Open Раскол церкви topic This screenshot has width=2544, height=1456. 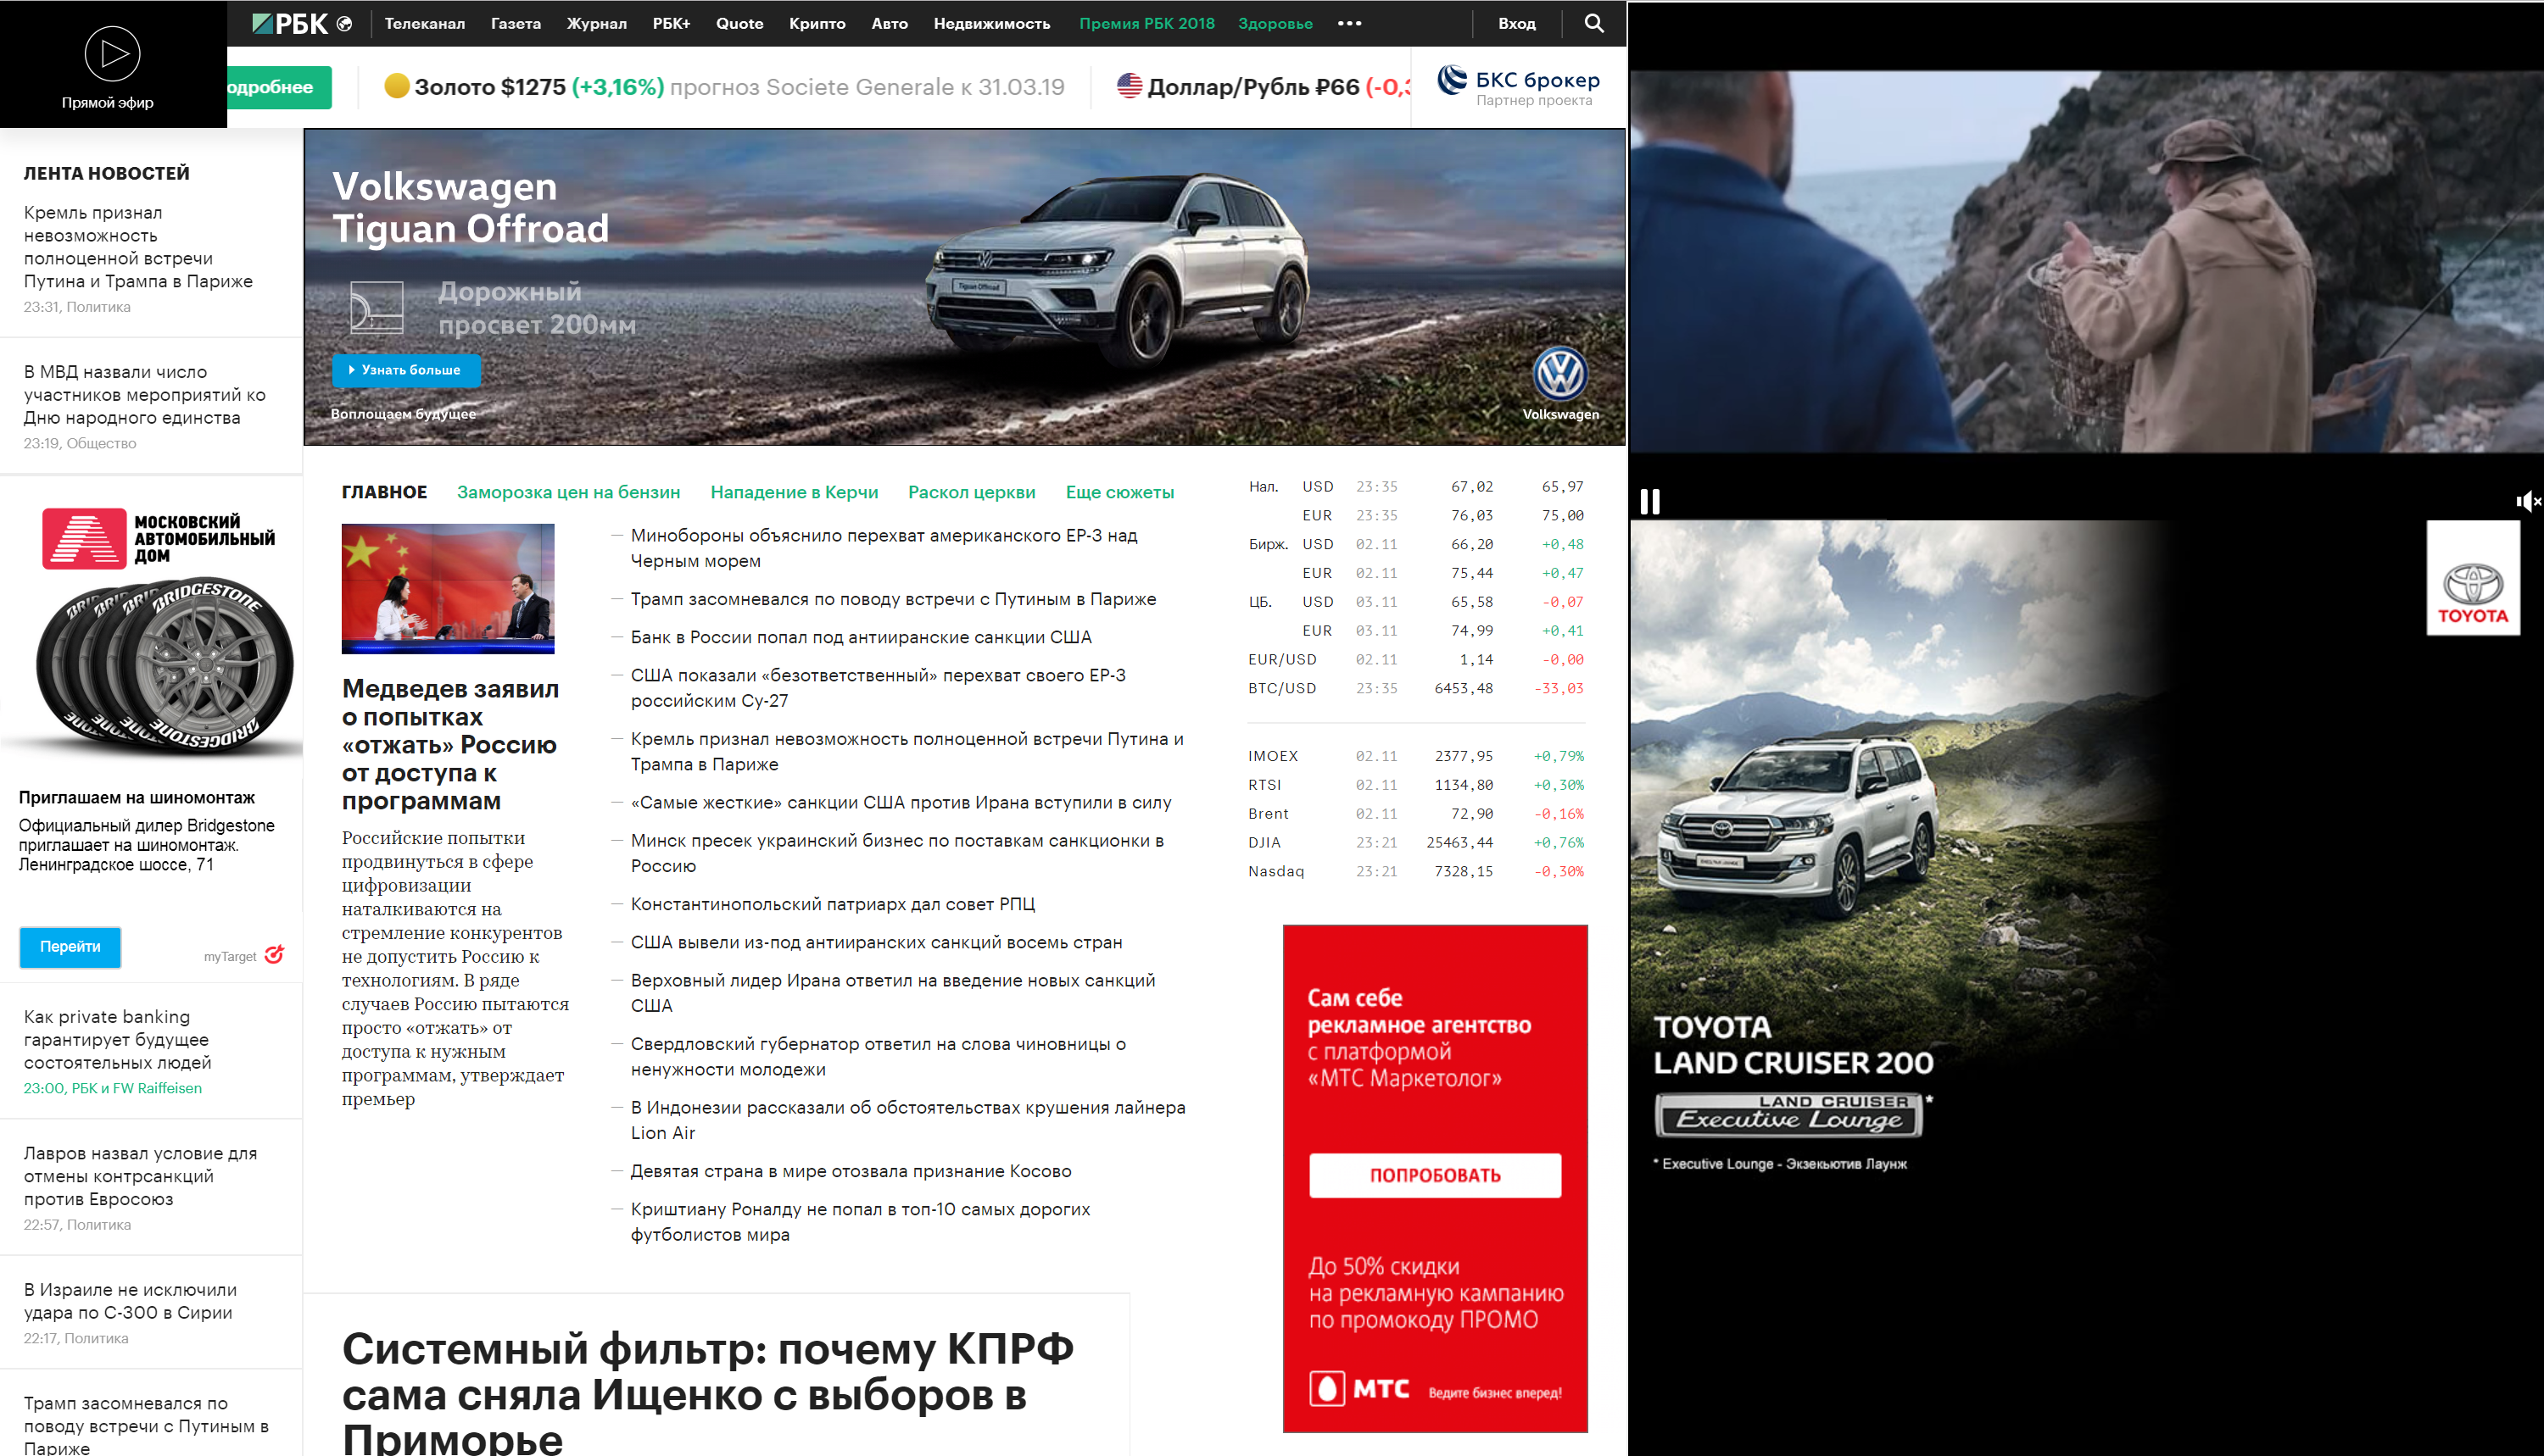click(971, 492)
